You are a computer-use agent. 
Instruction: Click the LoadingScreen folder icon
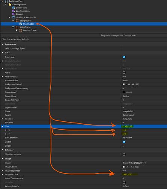tap(10, 5)
